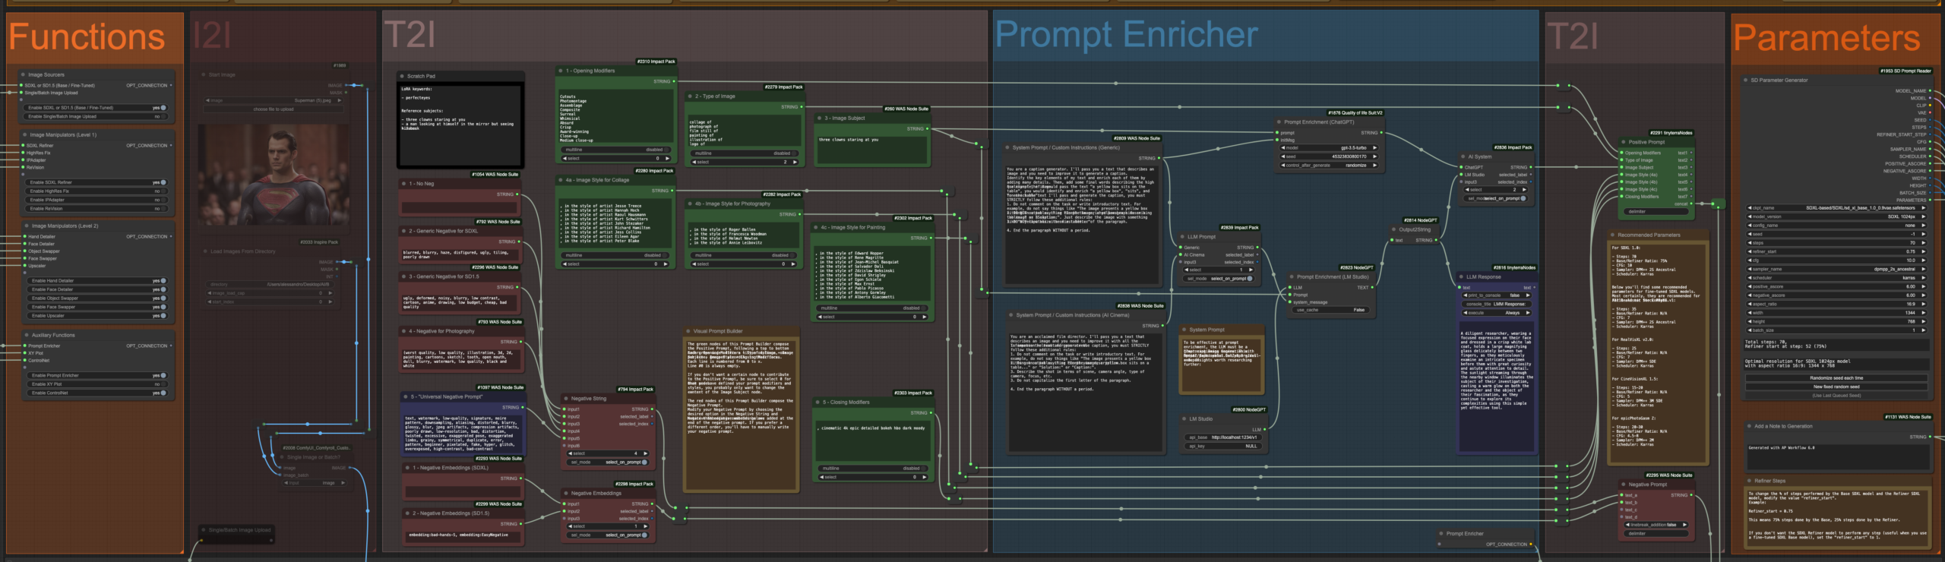This screenshot has height=562, width=1945.
Task: Open the model dropdown showing gpt-3.5-turbo
Action: (x=1330, y=148)
